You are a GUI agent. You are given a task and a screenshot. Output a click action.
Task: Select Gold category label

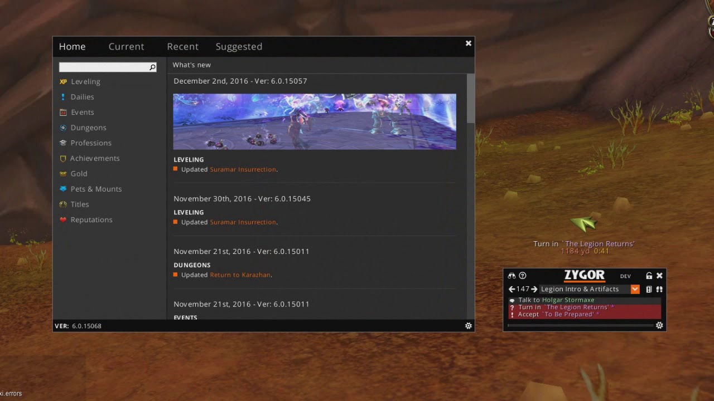pos(79,174)
